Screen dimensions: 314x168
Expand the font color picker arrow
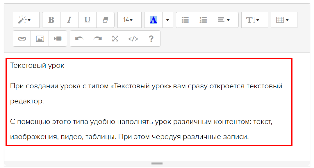tap(167, 20)
